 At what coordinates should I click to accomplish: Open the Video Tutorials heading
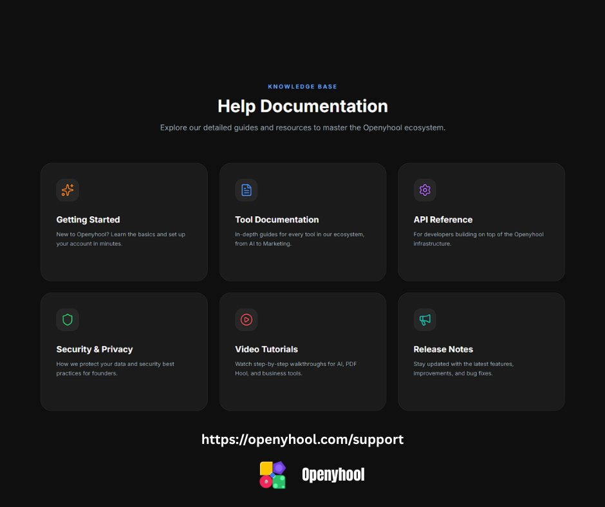[266, 349]
